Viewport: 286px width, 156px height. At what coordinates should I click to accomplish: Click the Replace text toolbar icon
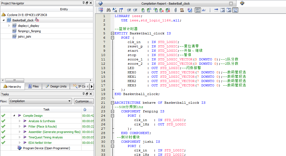(115, 10)
